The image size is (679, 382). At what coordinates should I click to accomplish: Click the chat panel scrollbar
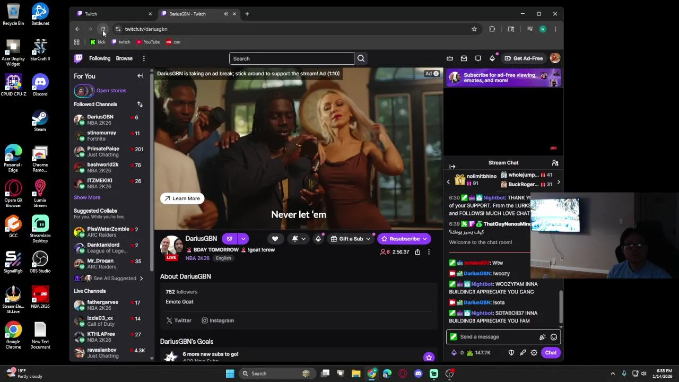click(x=561, y=307)
